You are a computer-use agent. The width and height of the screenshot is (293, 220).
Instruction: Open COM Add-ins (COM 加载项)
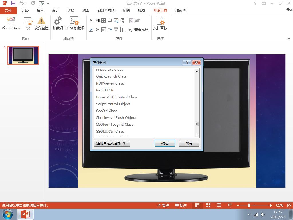pyautogui.click(x=74, y=23)
